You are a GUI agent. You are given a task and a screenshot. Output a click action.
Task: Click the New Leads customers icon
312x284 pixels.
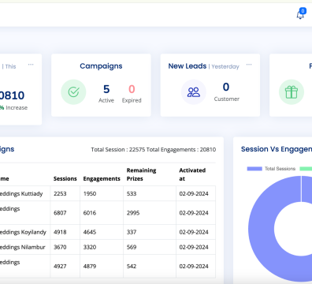pos(194,92)
